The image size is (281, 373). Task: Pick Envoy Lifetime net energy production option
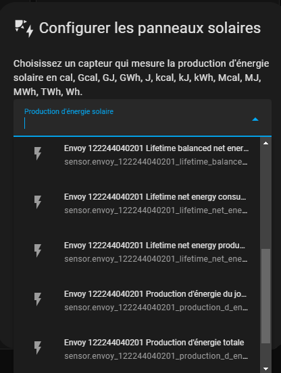tap(136, 252)
